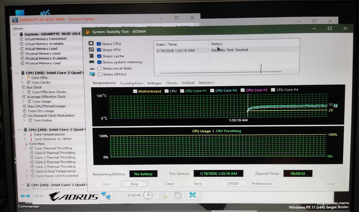Image resolution: width=359 pixels, height=212 pixels.
Task: Collapse the Core Thermal Throttling node
Action: [x=25, y=148]
